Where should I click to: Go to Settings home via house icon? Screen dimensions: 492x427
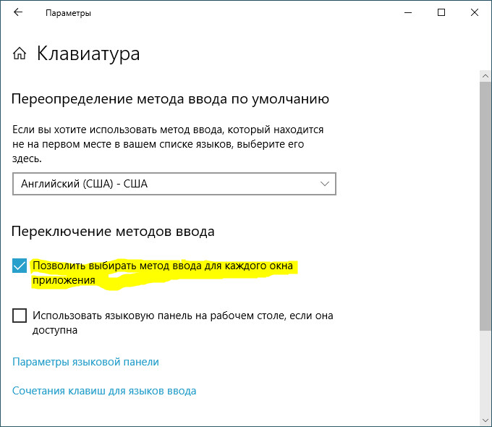click(20, 54)
